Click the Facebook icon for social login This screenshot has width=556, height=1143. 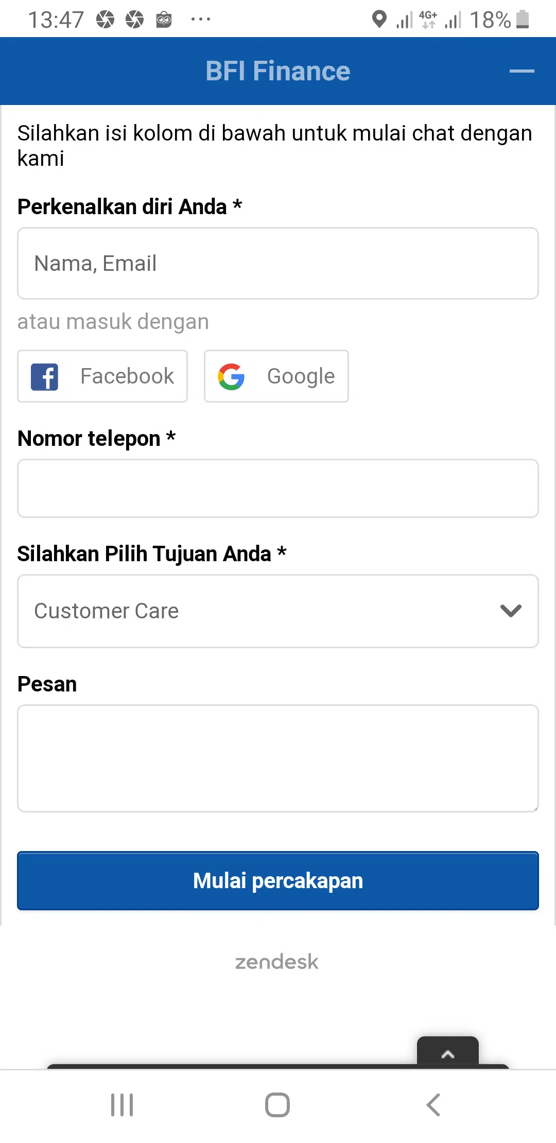click(45, 376)
